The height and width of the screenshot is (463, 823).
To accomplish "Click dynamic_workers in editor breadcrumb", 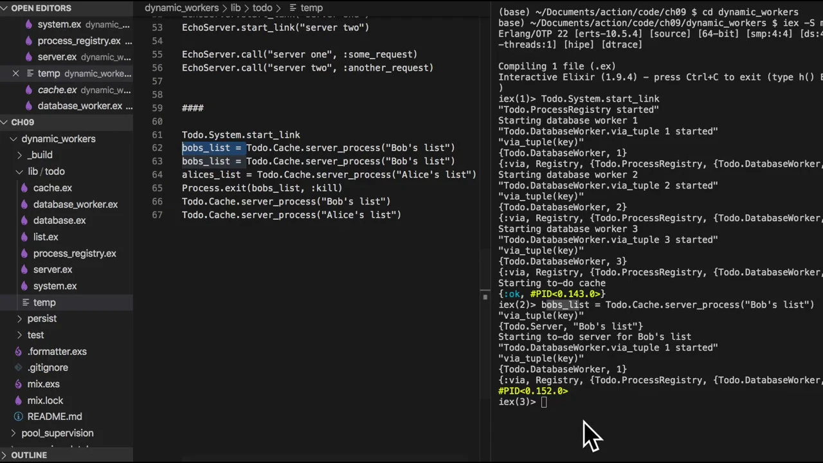I will [182, 8].
